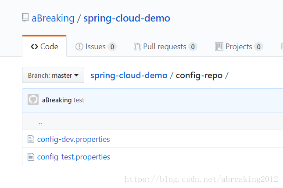The height and width of the screenshot is (188, 283).
Task: Click the repository book icon
Action: click(25, 18)
